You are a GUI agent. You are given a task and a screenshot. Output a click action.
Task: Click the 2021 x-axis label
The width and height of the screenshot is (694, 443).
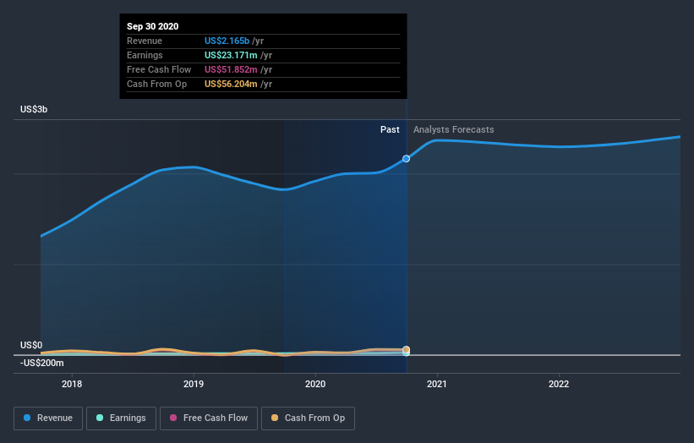tap(437, 384)
